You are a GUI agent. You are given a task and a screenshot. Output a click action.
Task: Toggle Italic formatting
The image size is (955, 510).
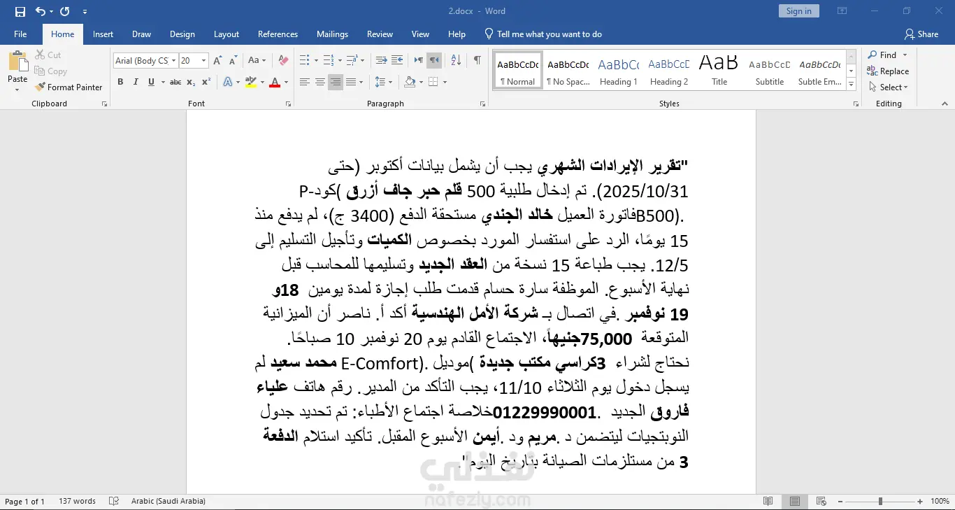(136, 82)
